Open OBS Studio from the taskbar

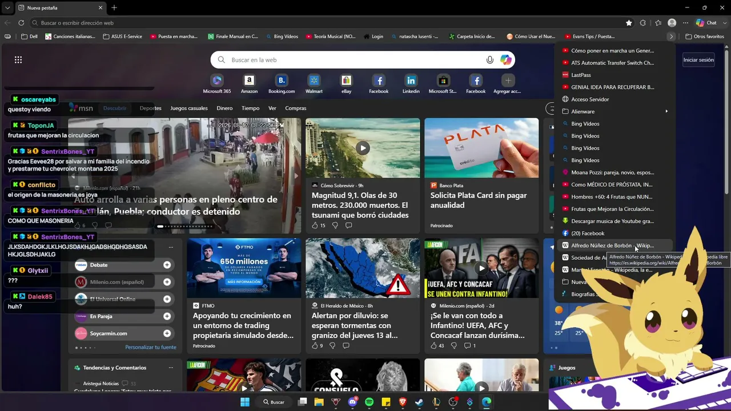[453, 402]
